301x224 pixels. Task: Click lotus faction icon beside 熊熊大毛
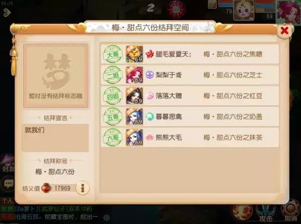click(149, 137)
